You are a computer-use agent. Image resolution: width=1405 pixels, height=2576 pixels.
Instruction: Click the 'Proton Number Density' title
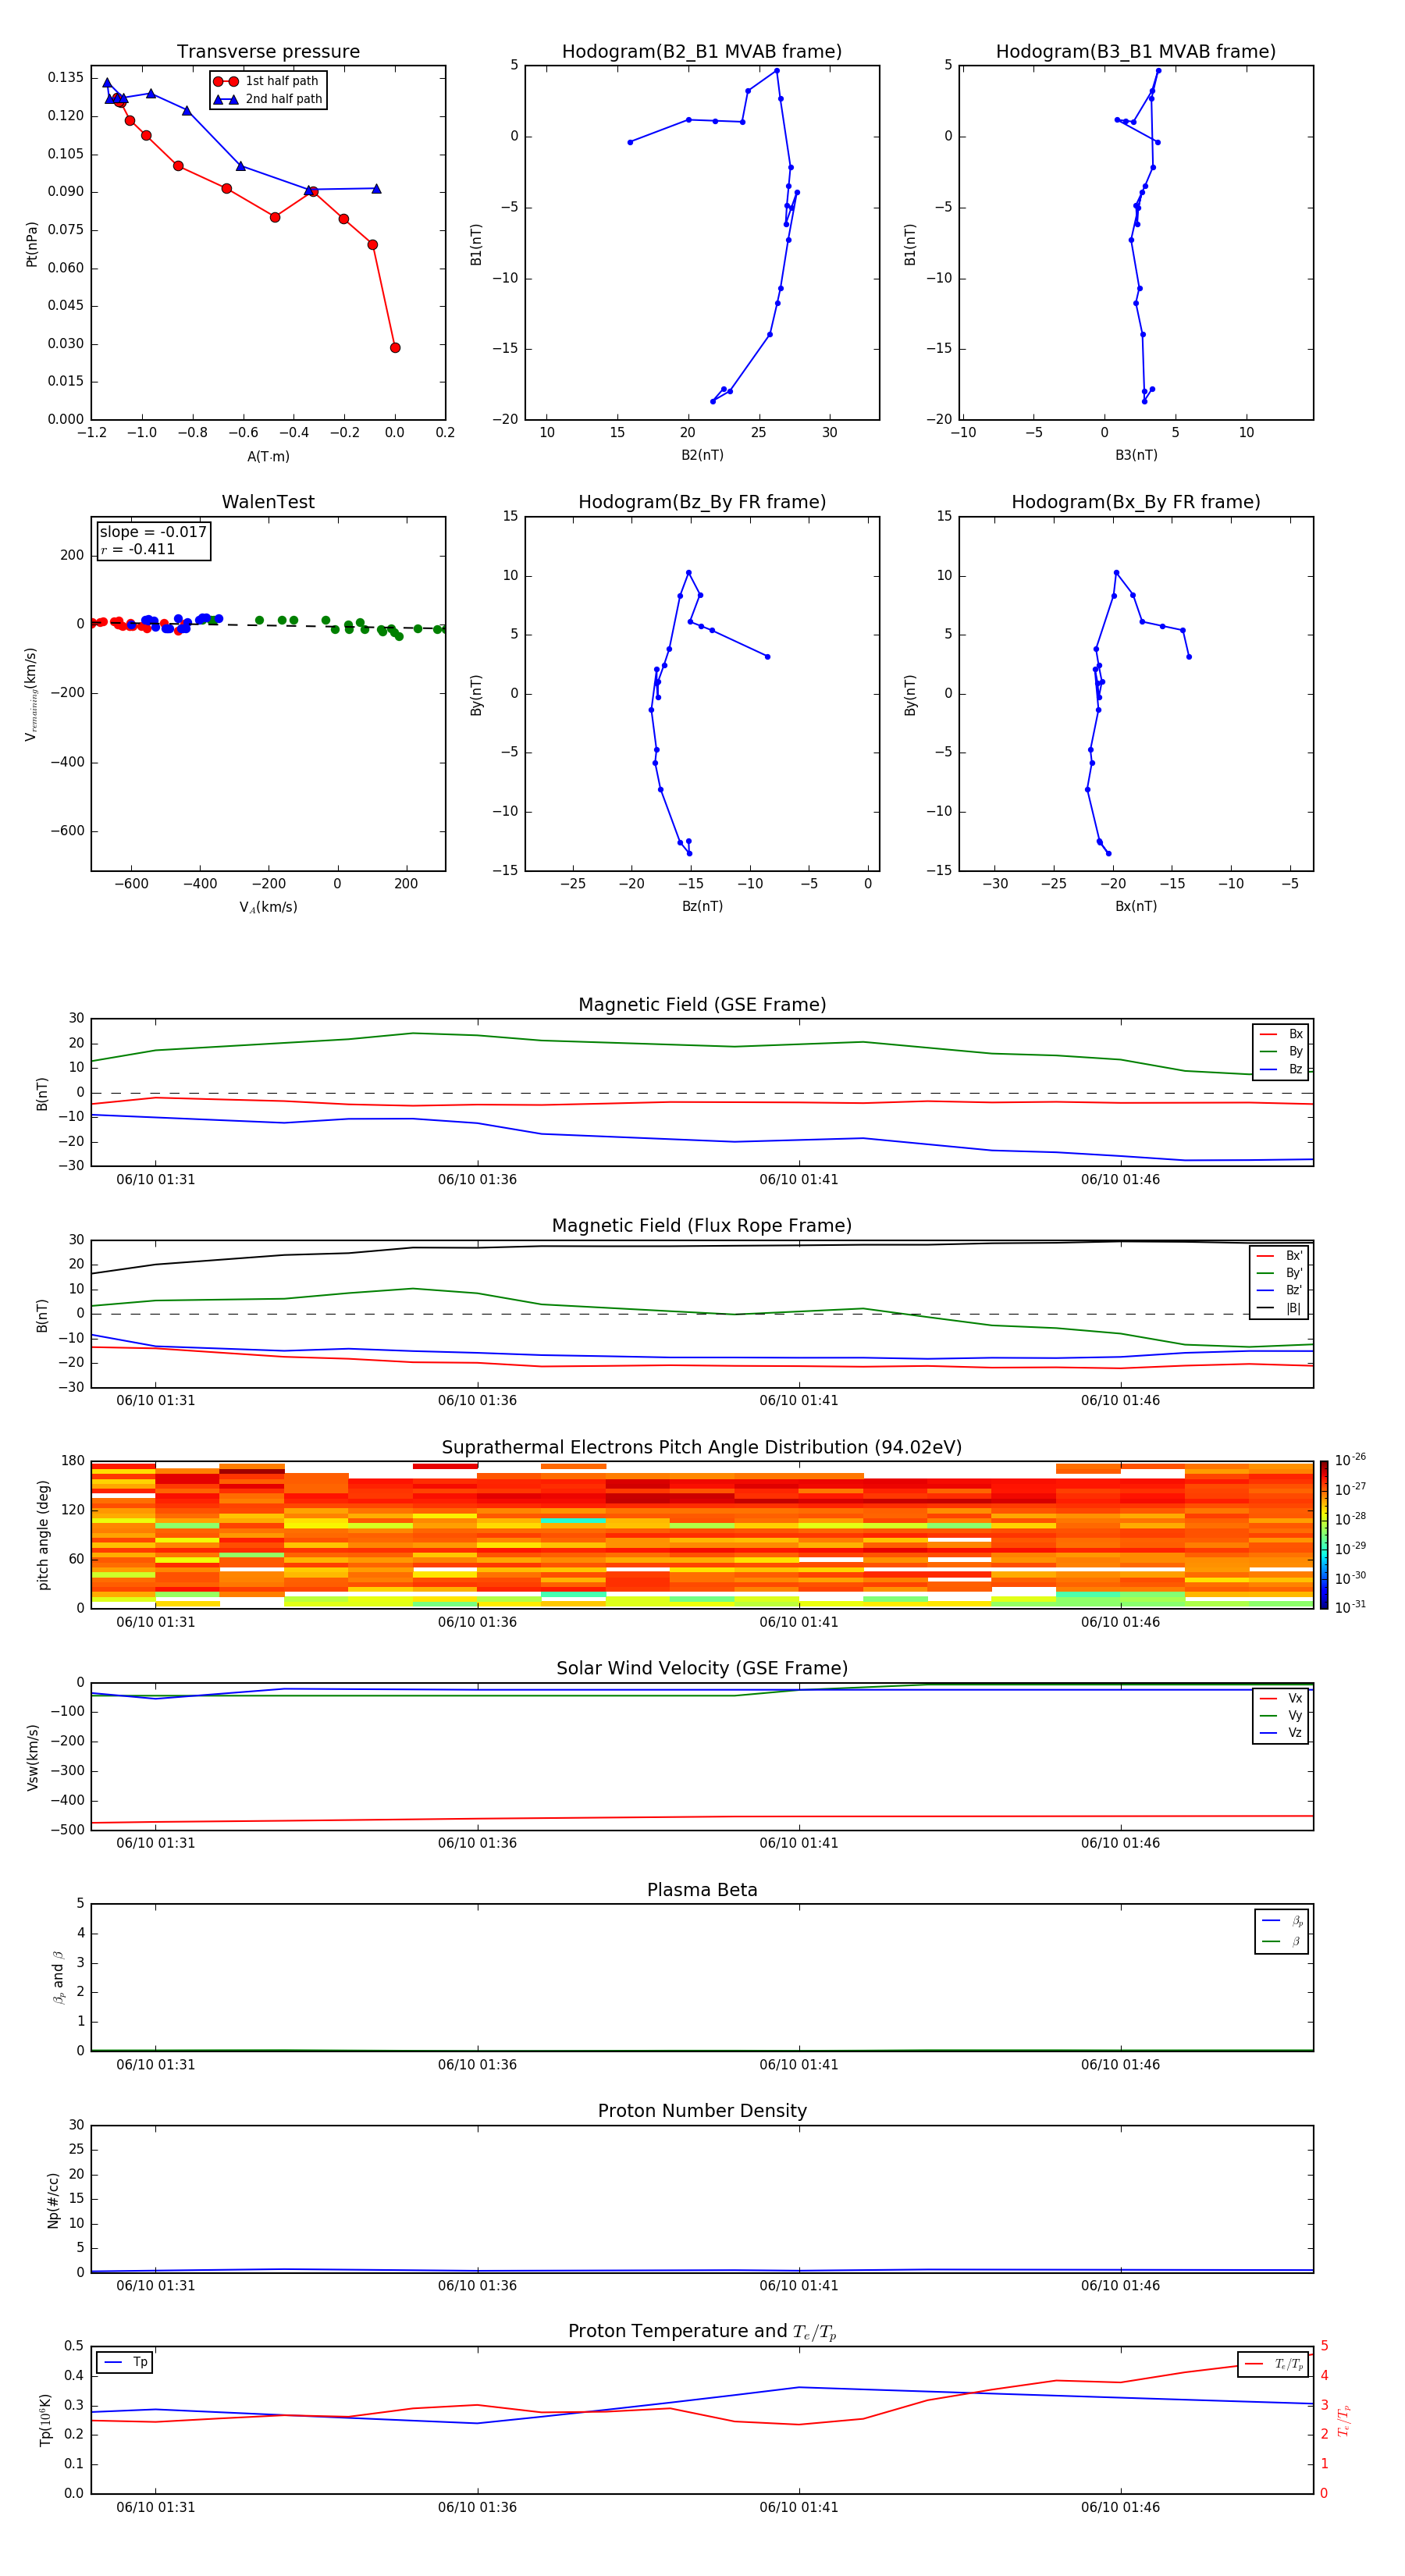click(x=702, y=2111)
